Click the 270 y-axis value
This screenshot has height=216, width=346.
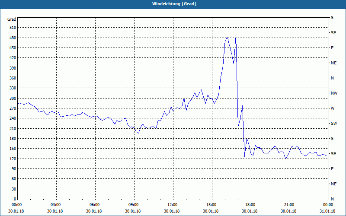13,108
